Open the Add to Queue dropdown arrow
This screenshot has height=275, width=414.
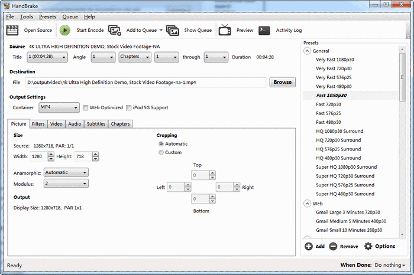coord(161,30)
